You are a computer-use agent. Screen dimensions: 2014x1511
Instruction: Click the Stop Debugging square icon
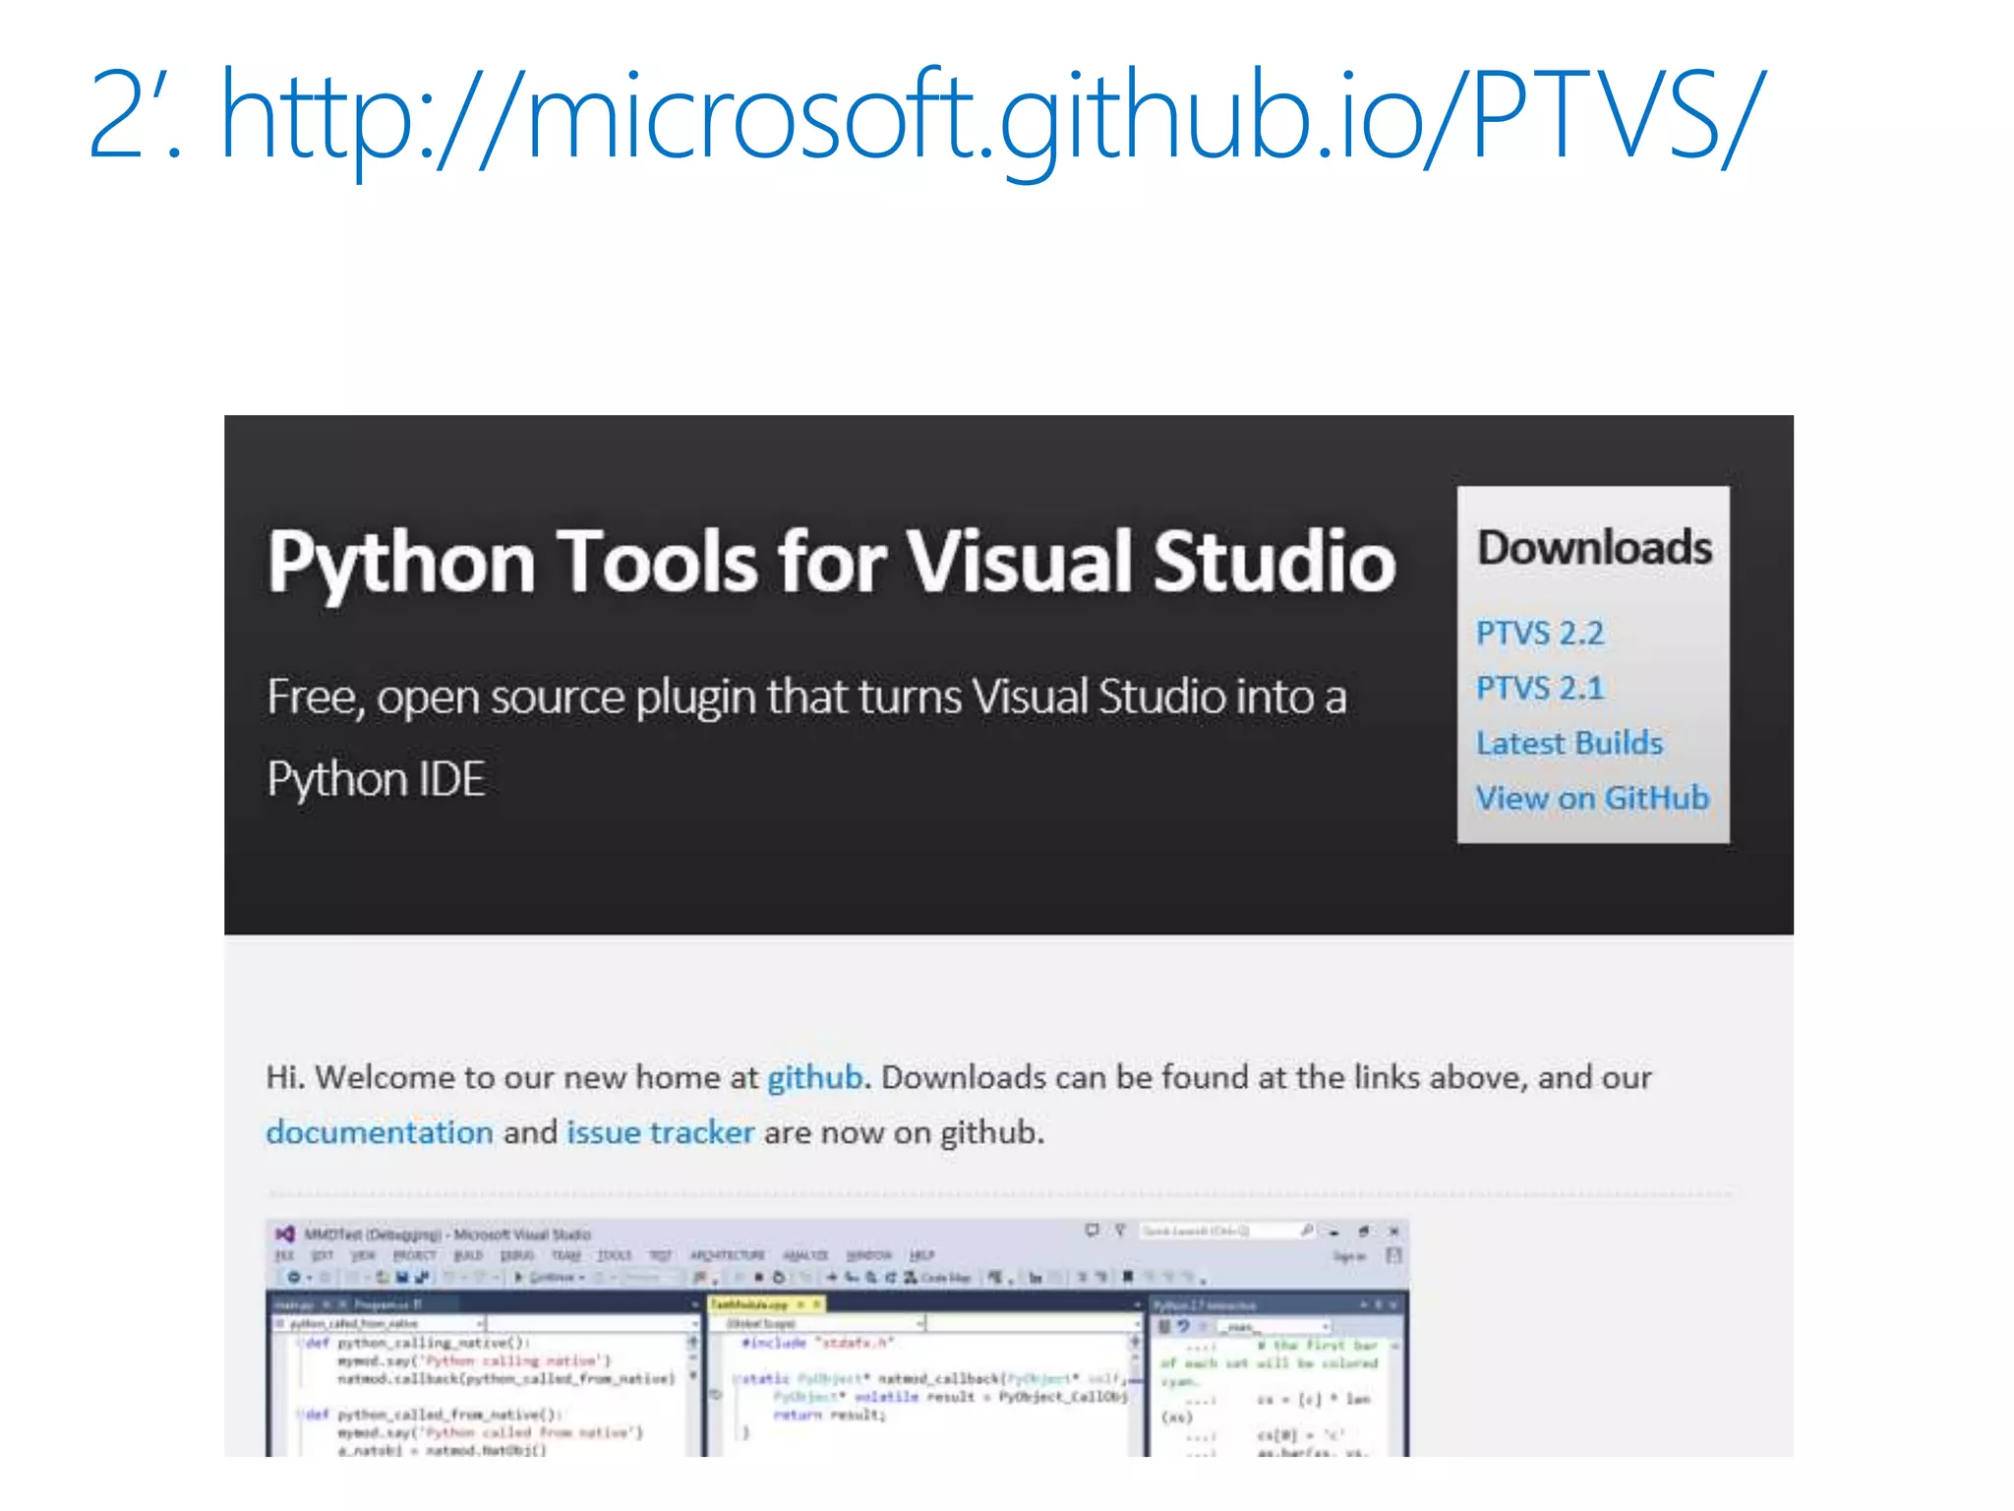tap(759, 1277)
